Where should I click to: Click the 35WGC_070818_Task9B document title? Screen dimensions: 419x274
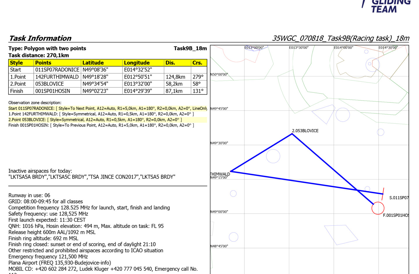click(x=340, y=38)
